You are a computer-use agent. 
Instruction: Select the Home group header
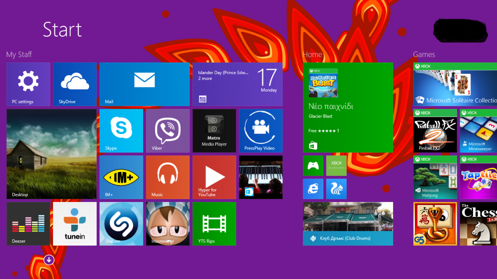313,55
